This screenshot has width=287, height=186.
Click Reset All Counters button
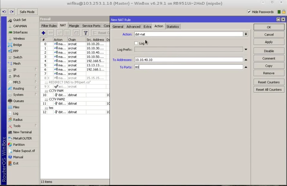269,90
